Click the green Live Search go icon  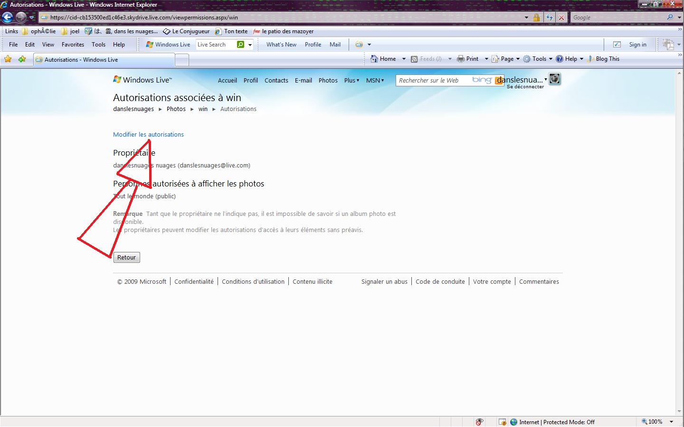(240, 45)
